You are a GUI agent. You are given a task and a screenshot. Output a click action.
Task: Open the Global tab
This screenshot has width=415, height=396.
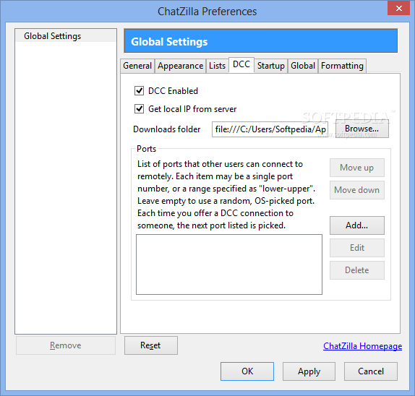pyautogui.click(x=303, y=66)
